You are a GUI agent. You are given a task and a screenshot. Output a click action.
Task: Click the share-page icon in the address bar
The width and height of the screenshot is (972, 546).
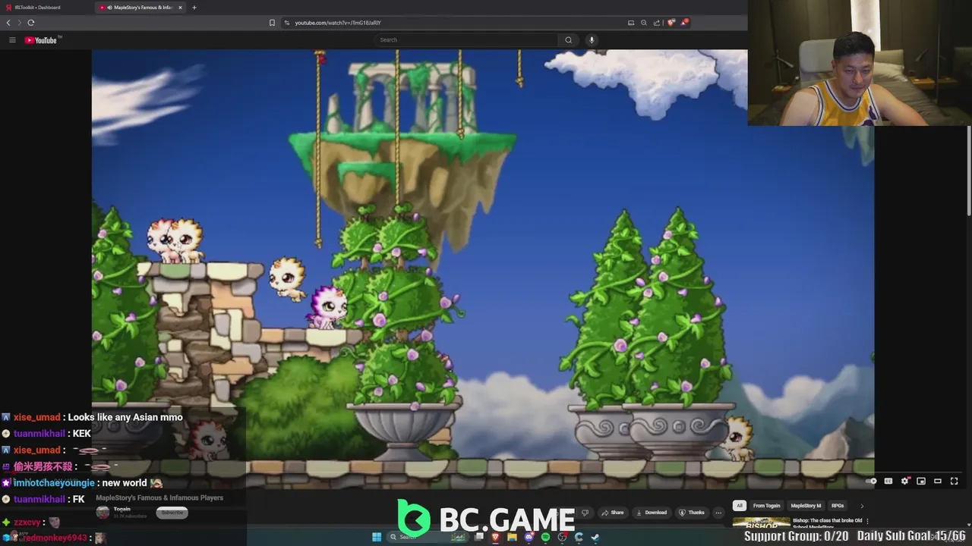[x=657, y=23]
